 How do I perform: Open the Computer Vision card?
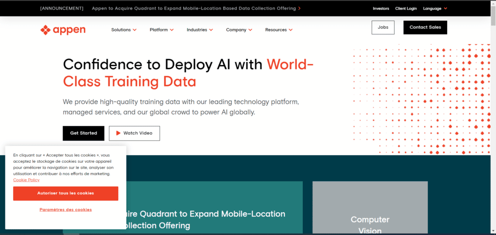coord(370,208)
